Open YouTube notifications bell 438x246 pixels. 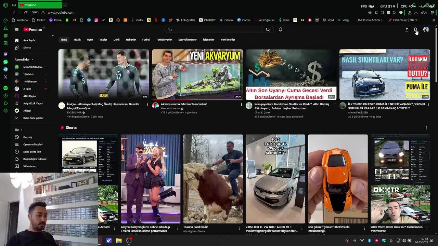[x=415, y=30]
